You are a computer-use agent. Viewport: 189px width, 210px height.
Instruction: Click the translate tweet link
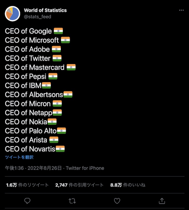click(19, 157)
